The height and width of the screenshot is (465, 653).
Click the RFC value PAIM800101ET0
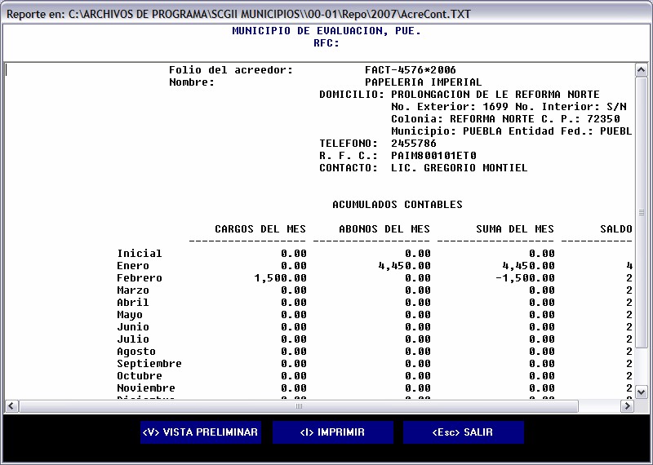point(433,156)
